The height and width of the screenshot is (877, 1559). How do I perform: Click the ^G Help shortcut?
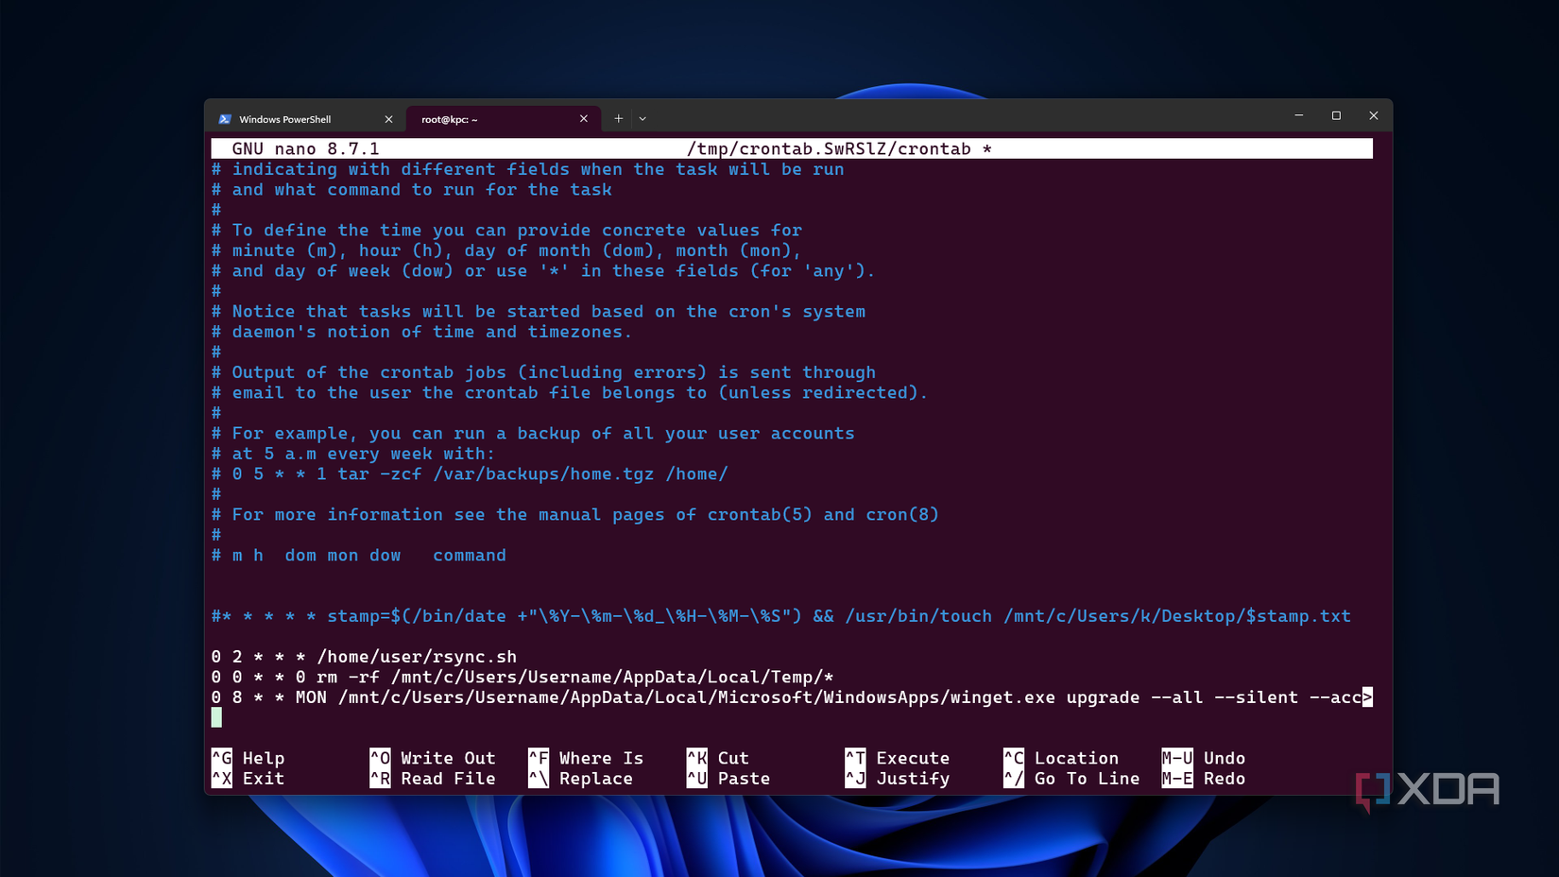point(248,758)
